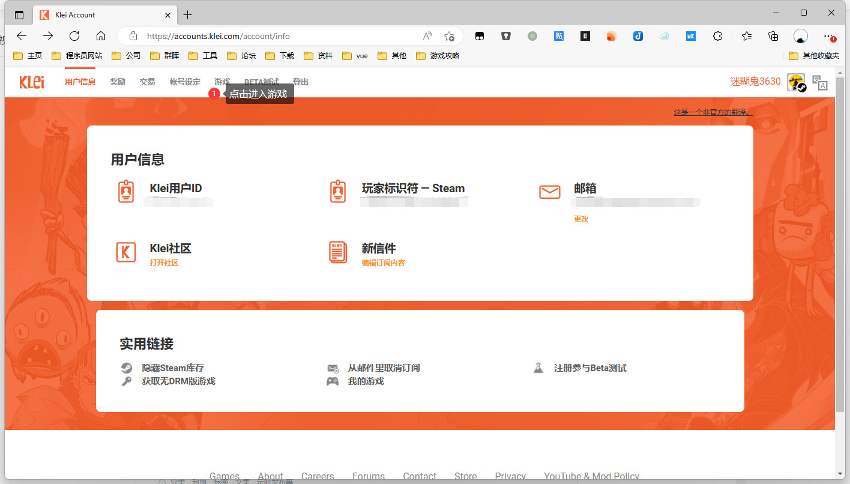
Task: Click 更改 to change email
Action: (581, 219)
